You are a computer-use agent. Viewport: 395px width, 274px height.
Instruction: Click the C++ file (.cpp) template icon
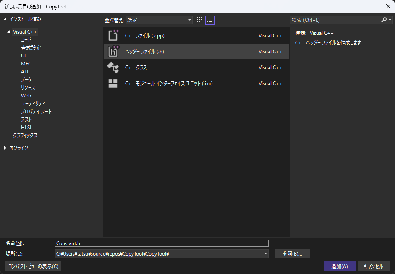113,36
